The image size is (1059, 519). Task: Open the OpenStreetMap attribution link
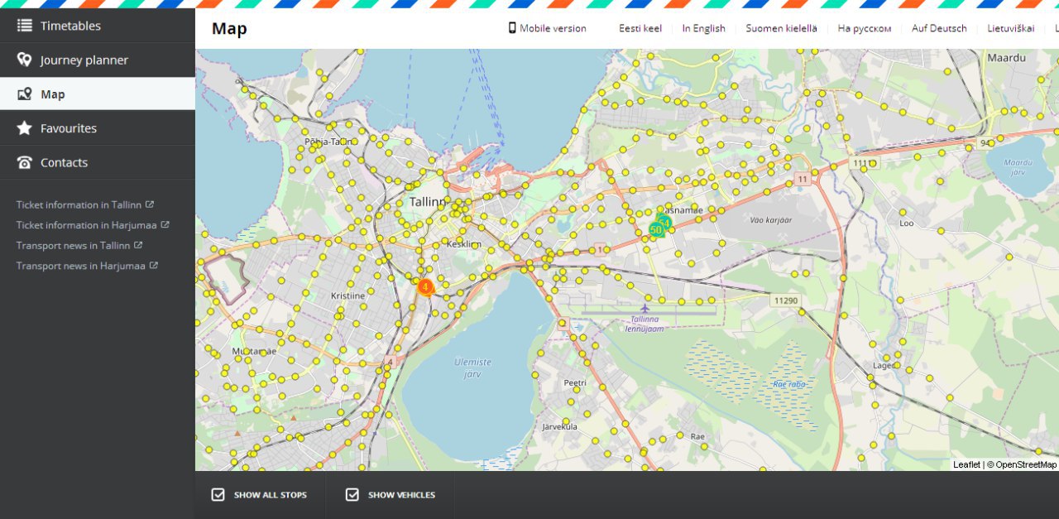pyautogui.click(x=1026, y=464)
